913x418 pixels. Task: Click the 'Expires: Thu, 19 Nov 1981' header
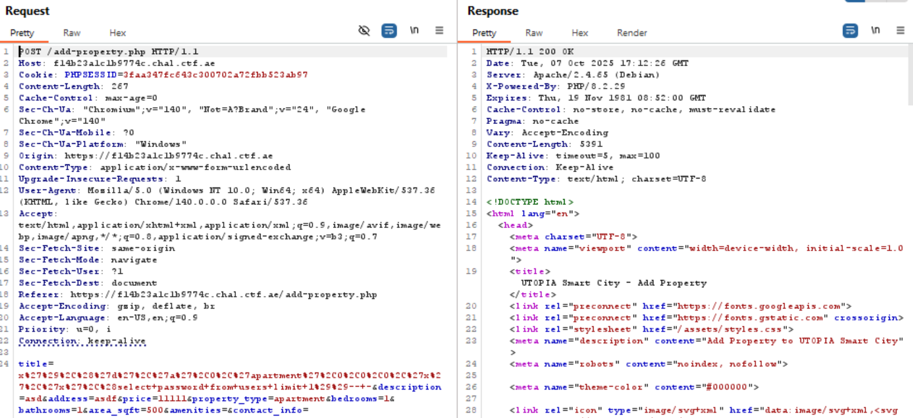[x=596, y=98]
